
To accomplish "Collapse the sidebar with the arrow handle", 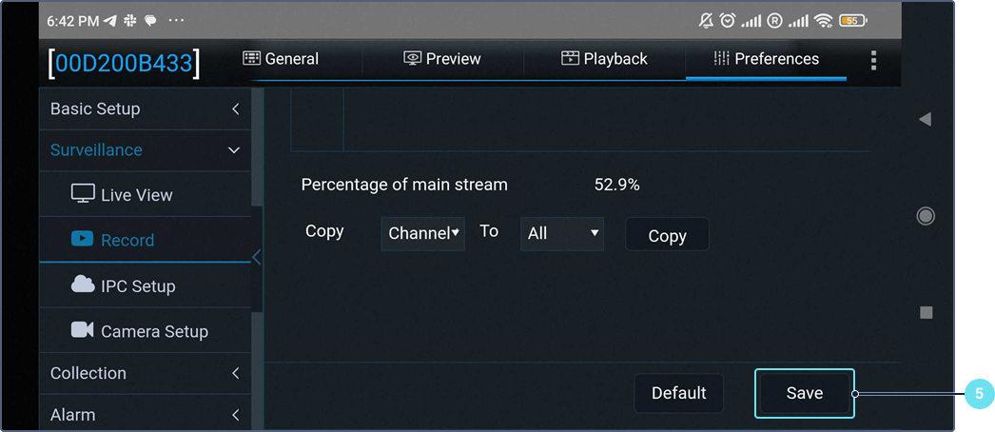I will point(256,257).
